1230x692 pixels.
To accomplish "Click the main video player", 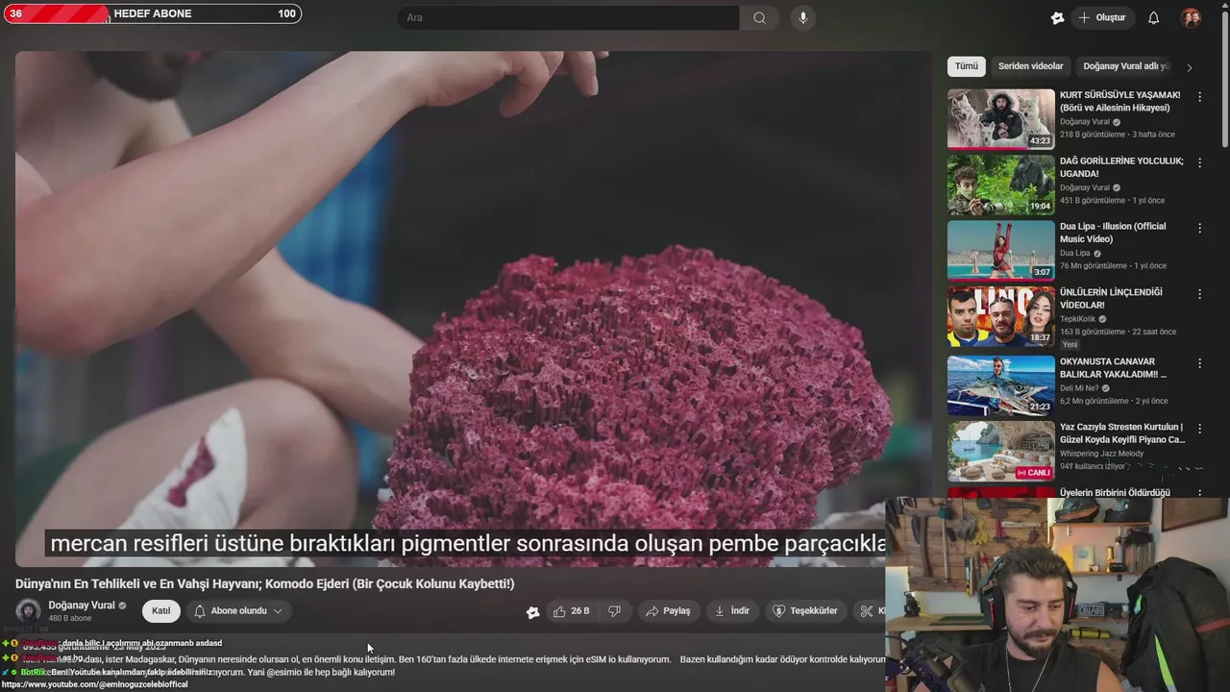I will tap(473, 308).
